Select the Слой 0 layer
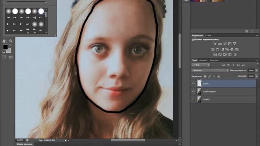The width and height of the screenshot is (260, 146). click(x=223, y=99)
